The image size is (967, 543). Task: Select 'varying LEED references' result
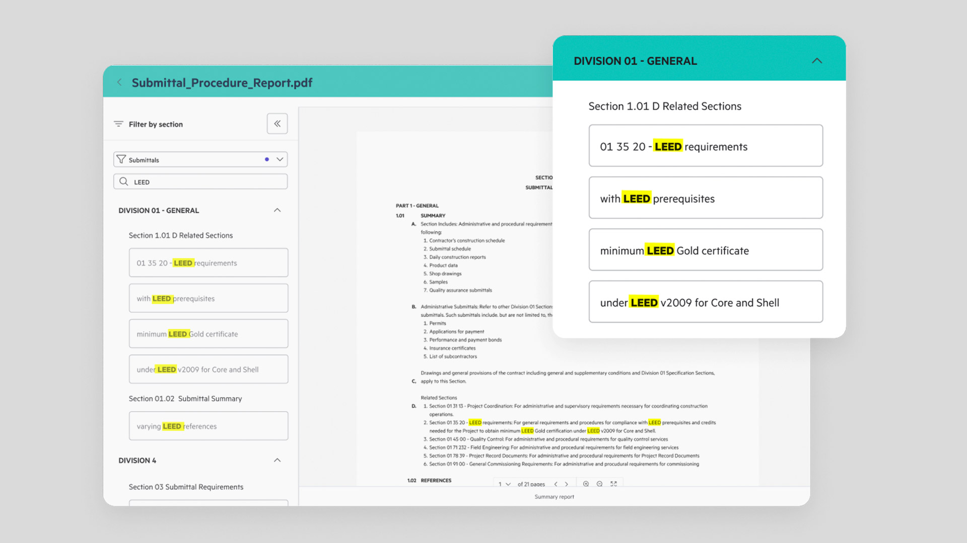pos(209,426)
